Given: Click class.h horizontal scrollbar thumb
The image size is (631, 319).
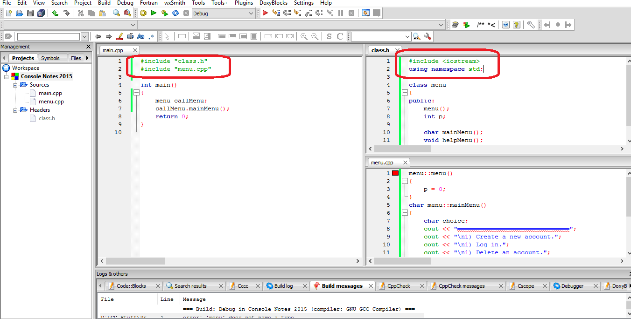Looking at the screenshot, I should [x=402, y=149].
